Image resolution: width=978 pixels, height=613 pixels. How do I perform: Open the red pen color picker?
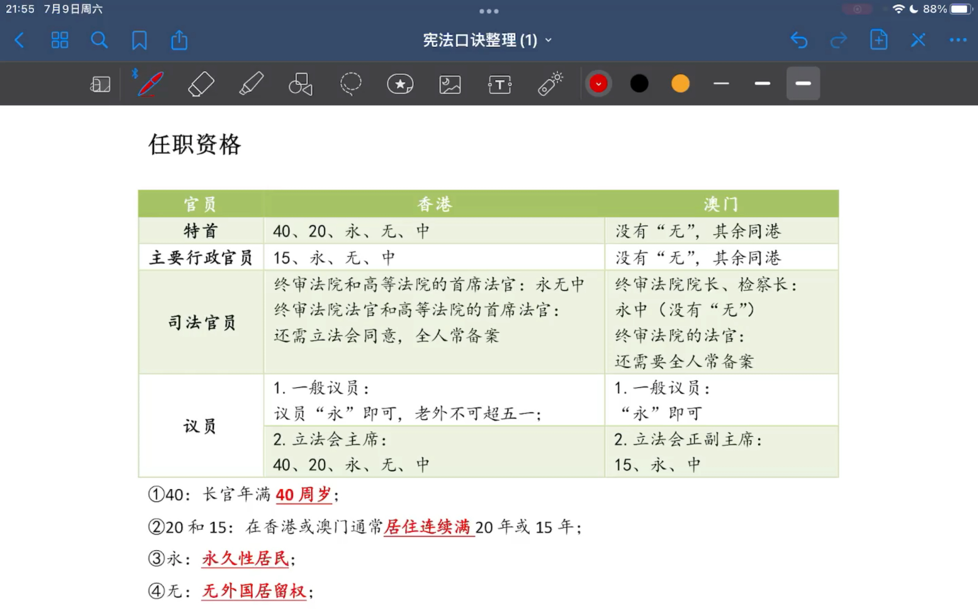[599, 84]
